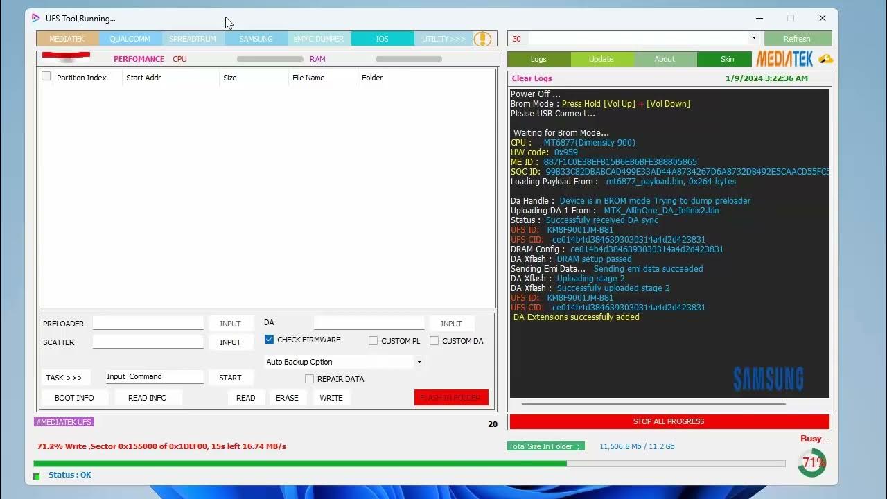Click the PRELOADER path input field
Image resolution: width=887 pixels, height=499 pixels.
click(x=148, y=323)
